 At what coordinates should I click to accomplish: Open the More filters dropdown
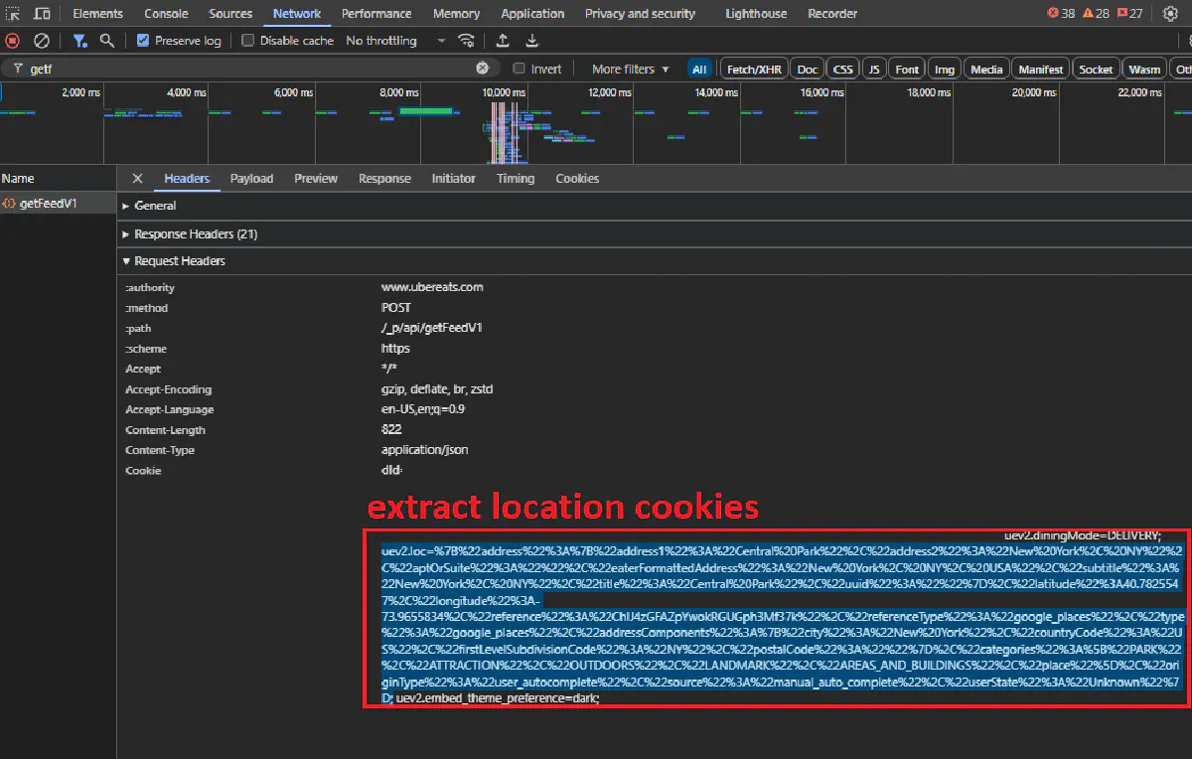[631, 69]
